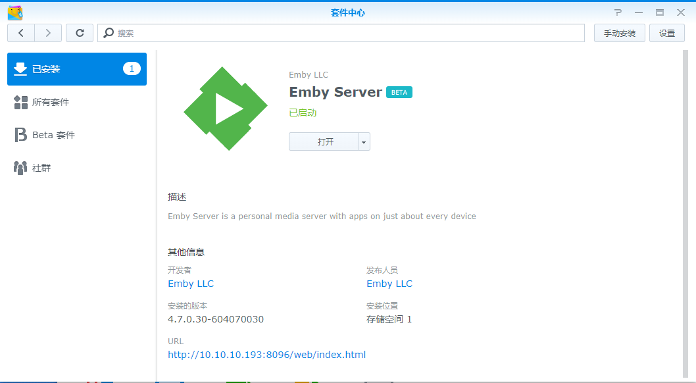The height and width of the screenshot is (383, 696).
Task: Open the publisher Emby LLC link
Action: pyautogui.click(x=389, y=284)
